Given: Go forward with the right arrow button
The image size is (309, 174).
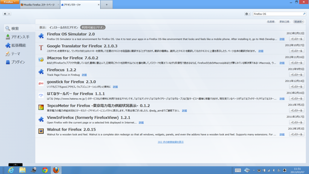Looking at the screenshot, I should click(9, 14).
